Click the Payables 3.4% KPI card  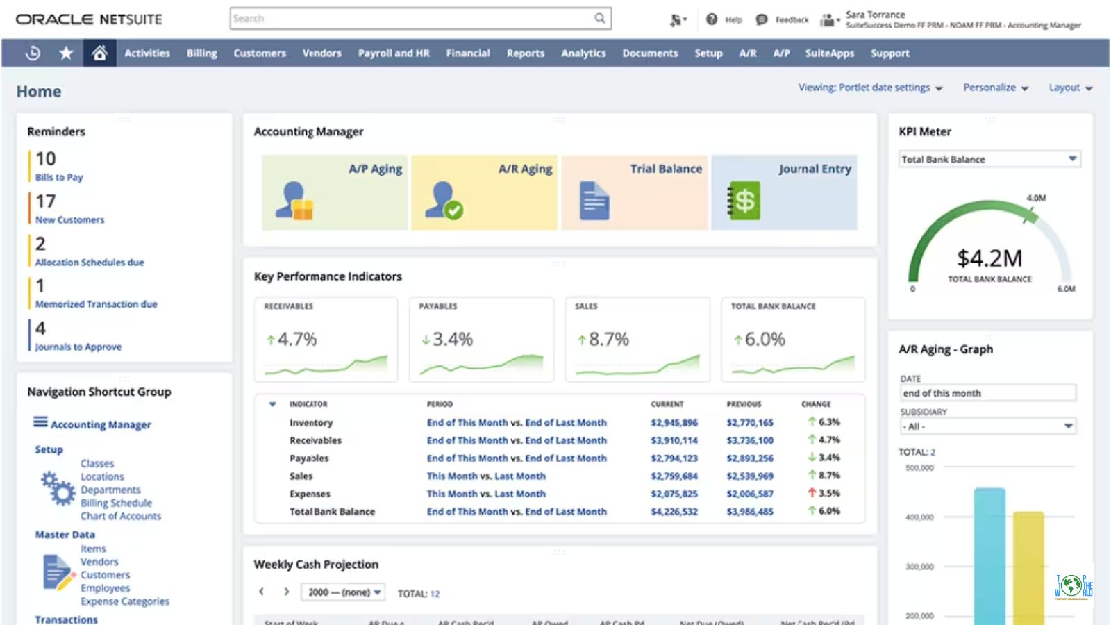point(481,340)
